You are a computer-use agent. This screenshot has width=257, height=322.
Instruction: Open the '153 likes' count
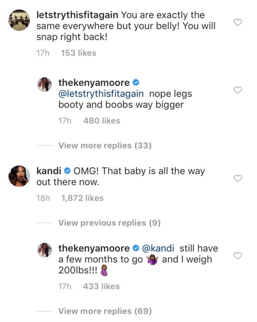click(78, 53)
